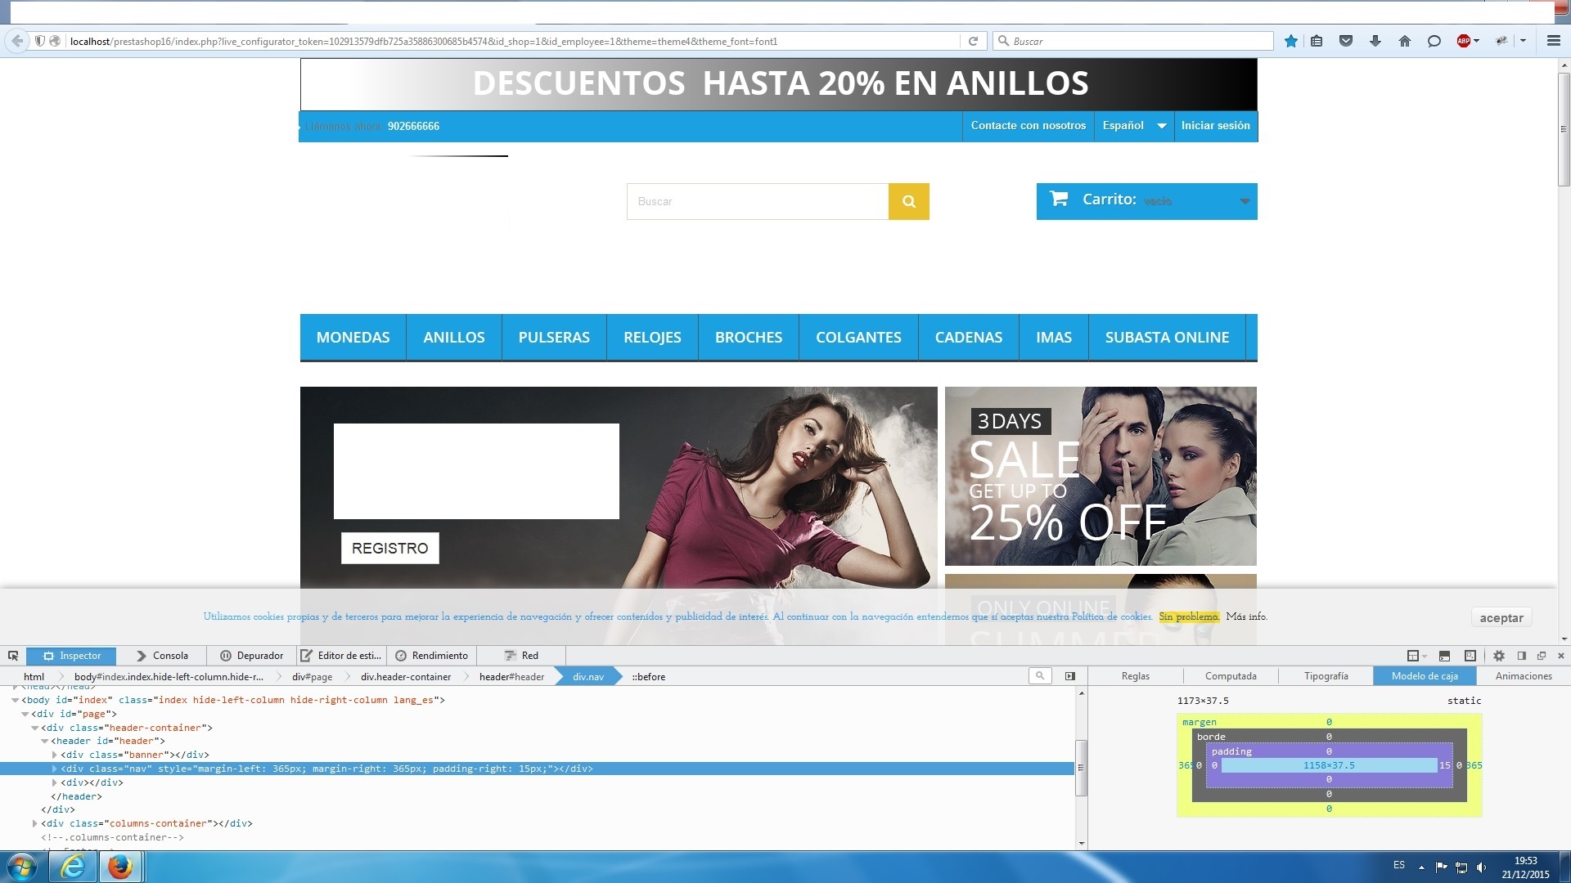This screenshot has width=1571, height=883.
Task: Open the Firefox hamburger menu
Action: coord(1554,41)
